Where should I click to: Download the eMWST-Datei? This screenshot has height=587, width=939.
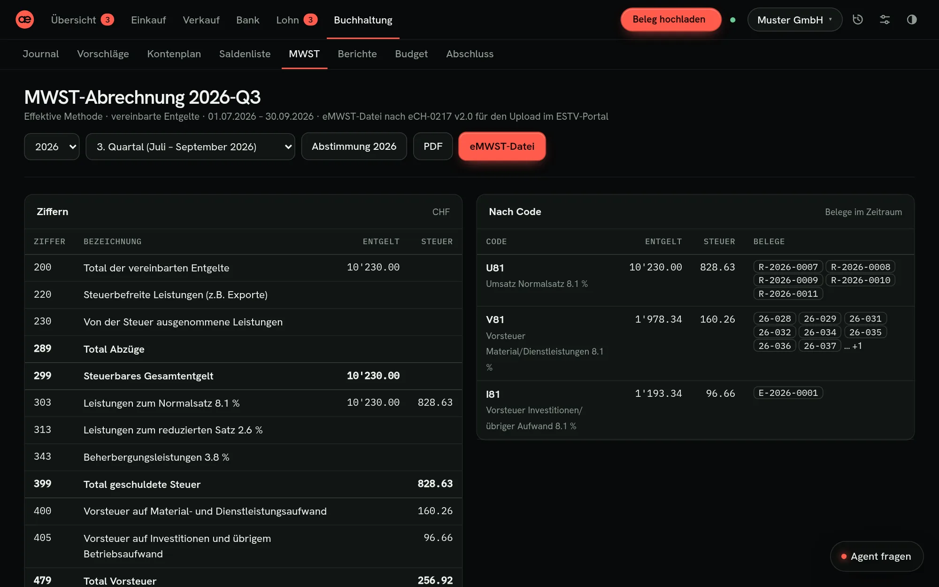tap(502, 147)
